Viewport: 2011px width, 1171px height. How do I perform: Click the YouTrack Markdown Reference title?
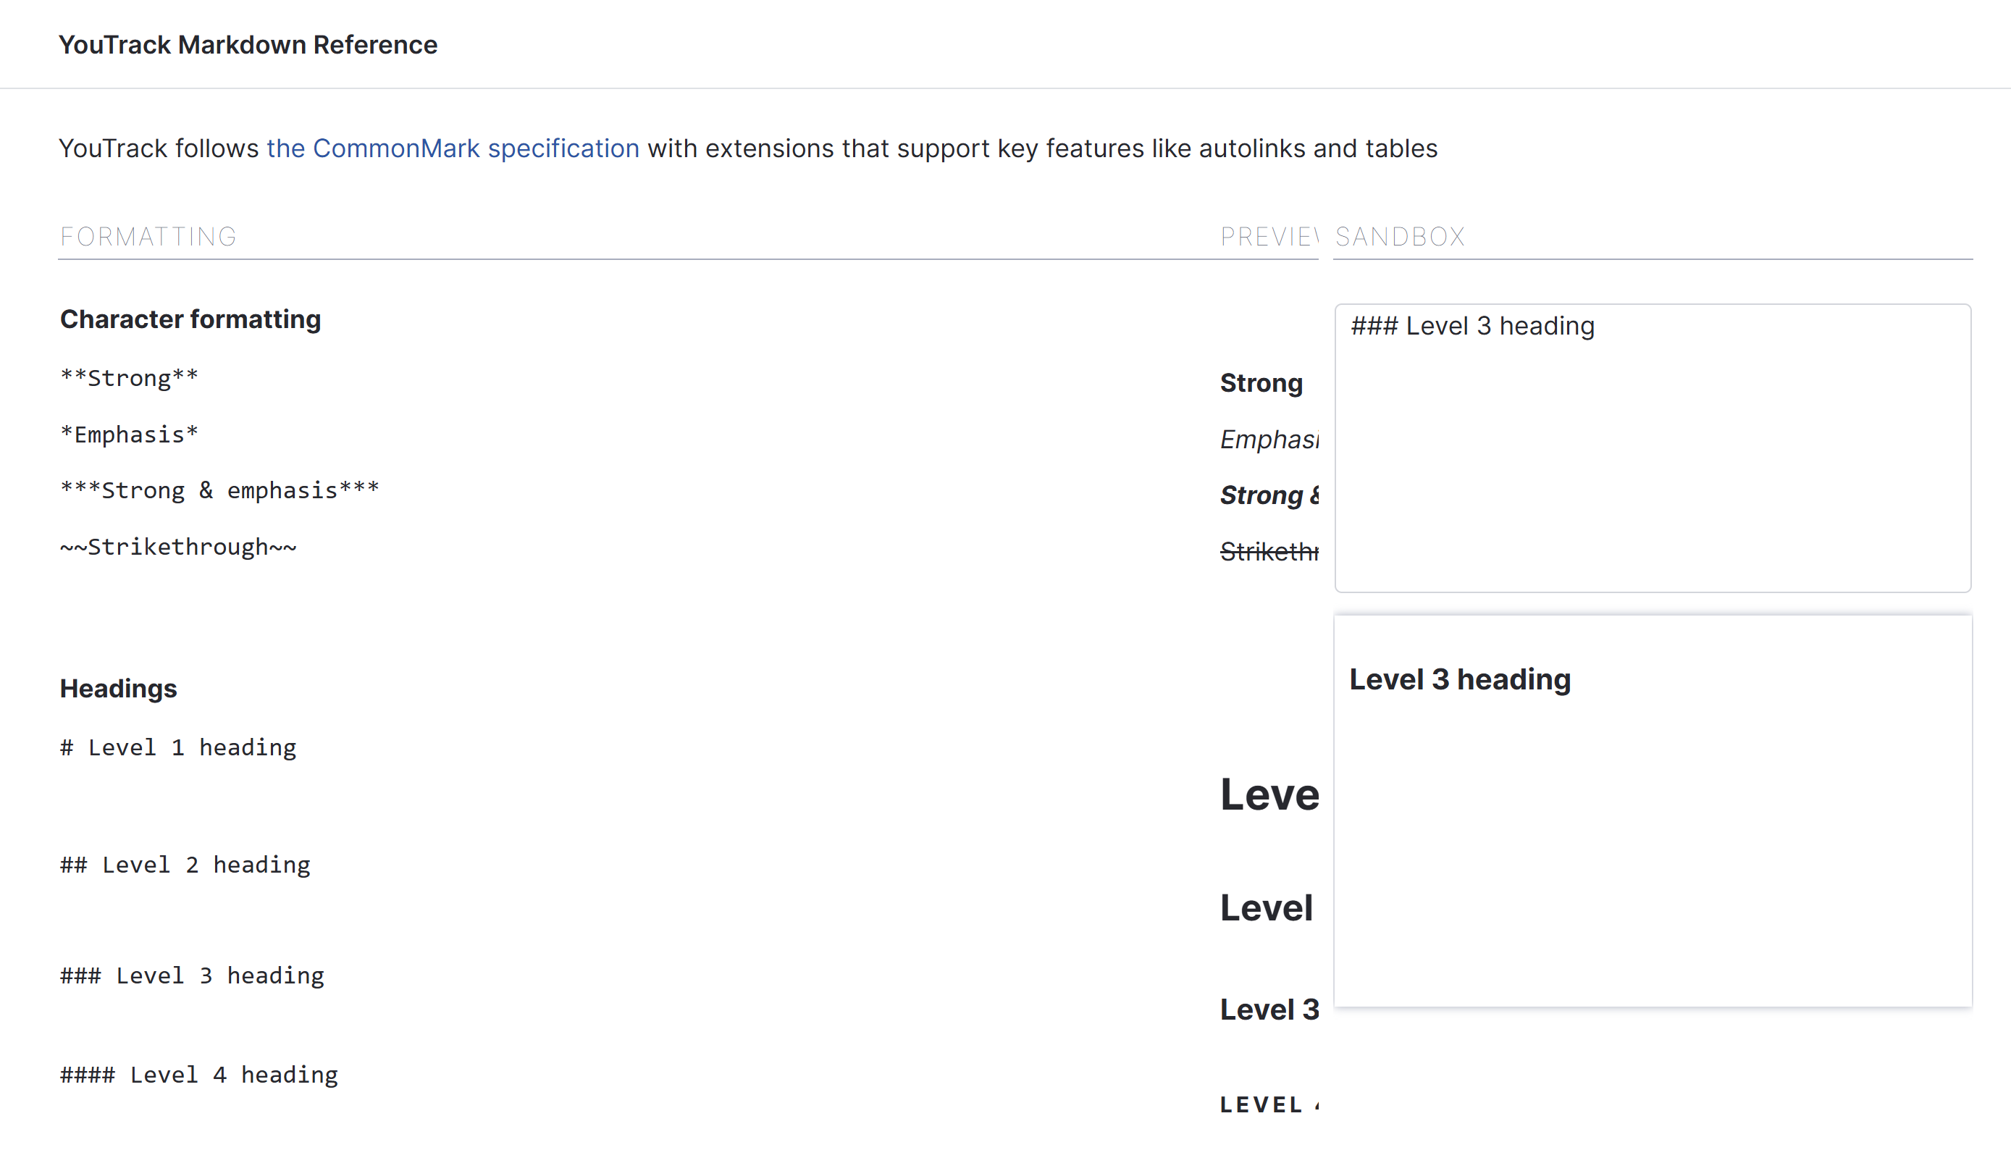(x=248, y=45)
